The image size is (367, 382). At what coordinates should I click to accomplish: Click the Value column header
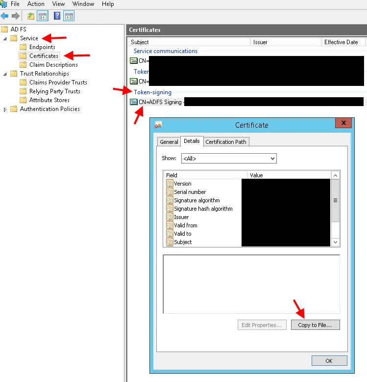point(289,175)
